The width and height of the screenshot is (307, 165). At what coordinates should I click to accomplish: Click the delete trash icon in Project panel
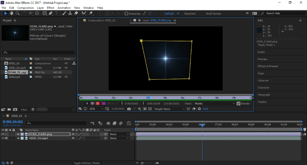click(x=33, y=109)
